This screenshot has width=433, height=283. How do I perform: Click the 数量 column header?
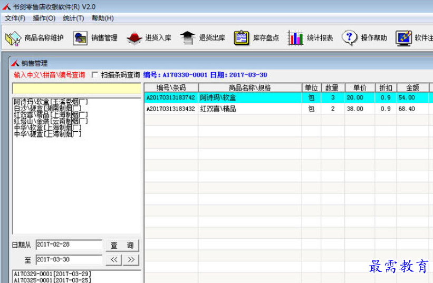(x=332, y=87)
